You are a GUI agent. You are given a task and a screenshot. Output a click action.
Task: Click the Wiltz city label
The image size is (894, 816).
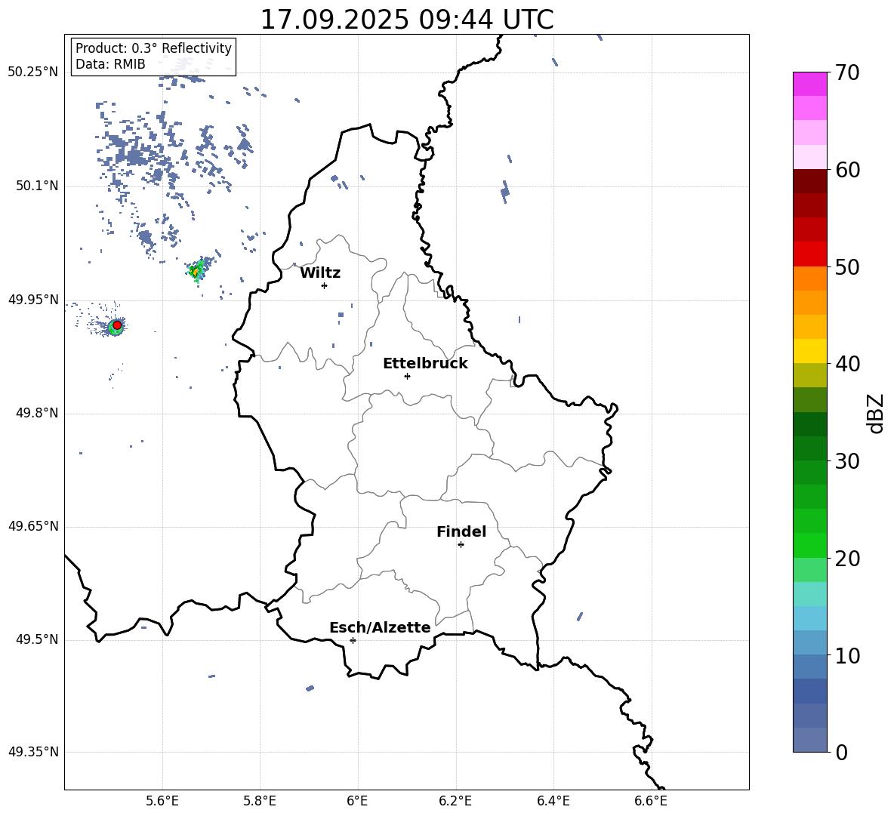[320, 273]
